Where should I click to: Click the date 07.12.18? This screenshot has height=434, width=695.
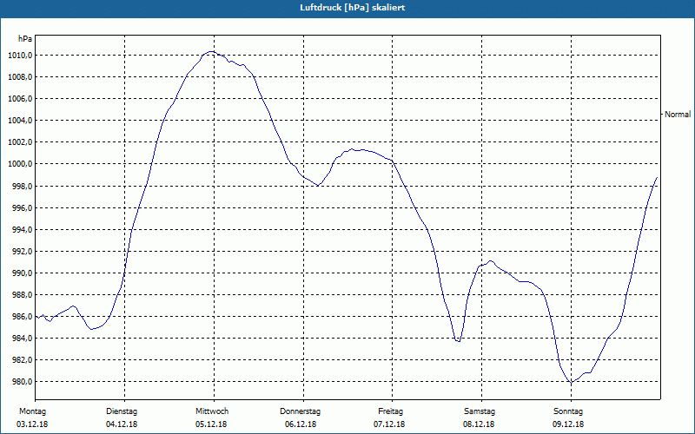(x=389, y=424)
